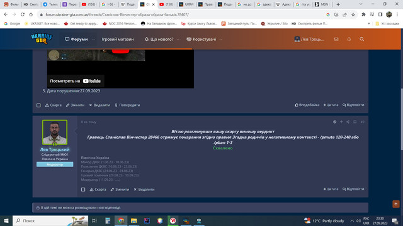Show hidden system tray icons

point(352,220)
